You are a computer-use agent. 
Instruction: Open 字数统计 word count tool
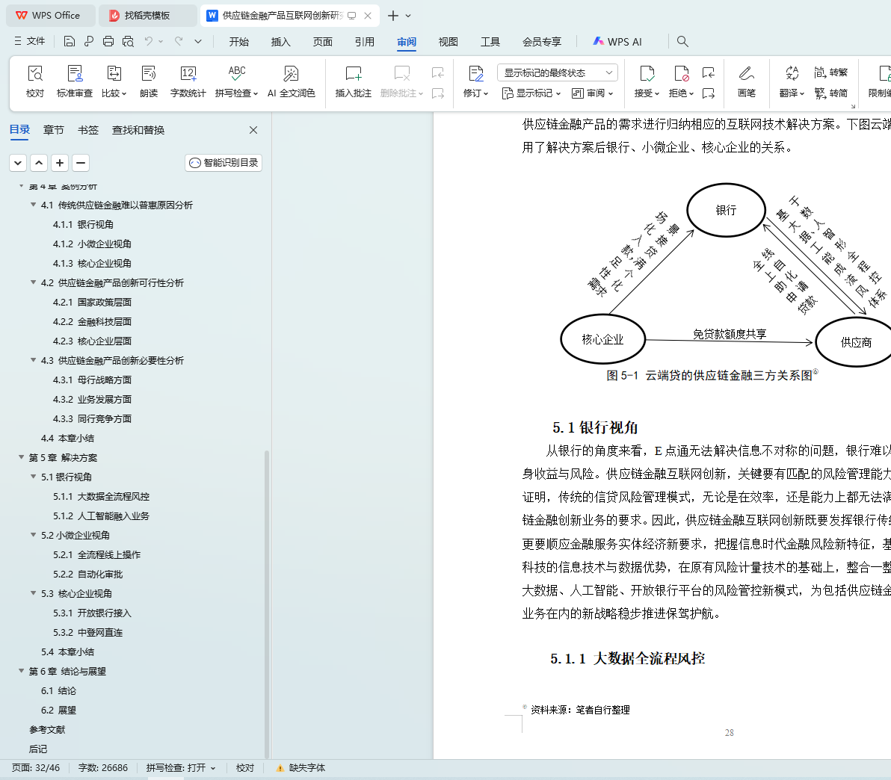tap(188, 81)
